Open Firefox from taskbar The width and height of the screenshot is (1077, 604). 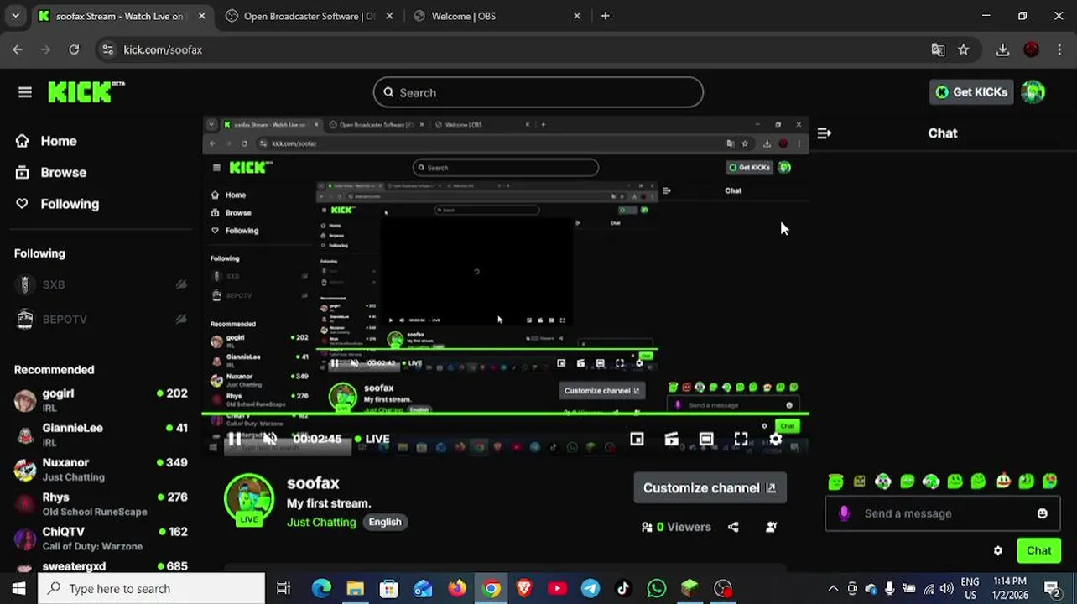[457, 588]
